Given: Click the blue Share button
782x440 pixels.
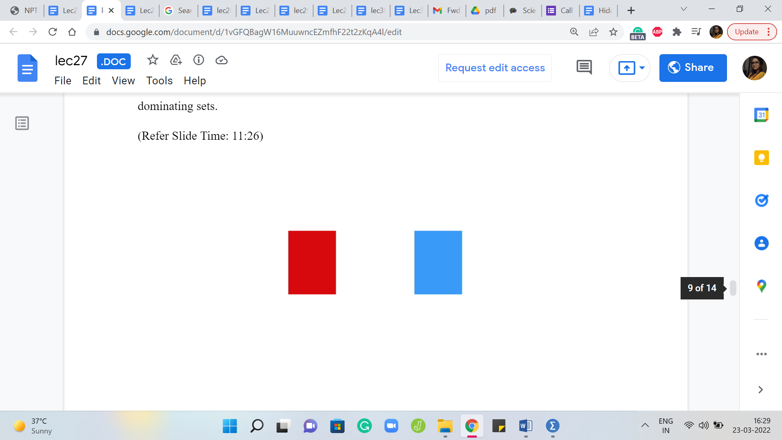Looking at the screenshot, I should 693,68.
